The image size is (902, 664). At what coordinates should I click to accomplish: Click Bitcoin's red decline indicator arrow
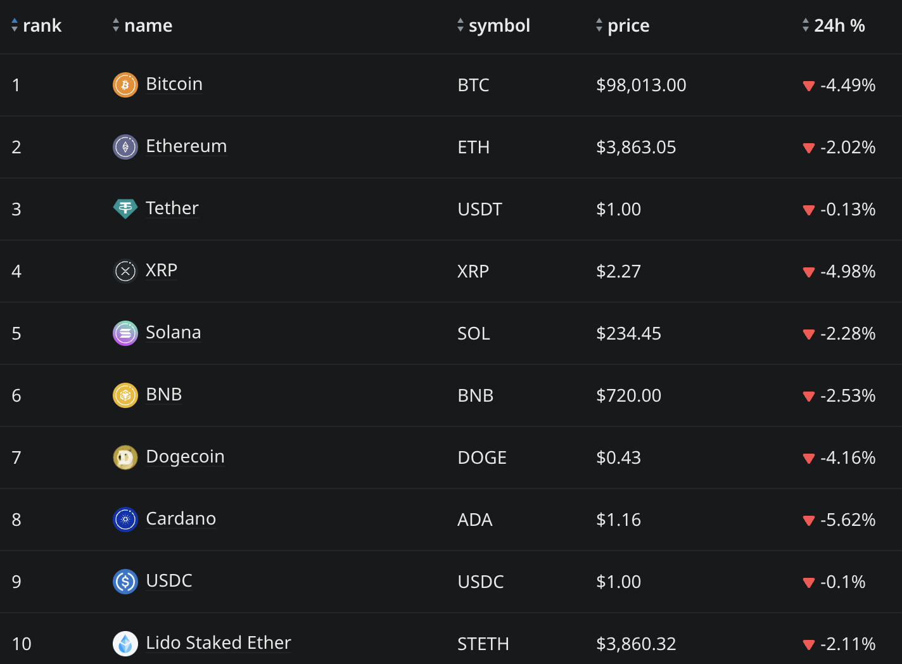[809, 86]
